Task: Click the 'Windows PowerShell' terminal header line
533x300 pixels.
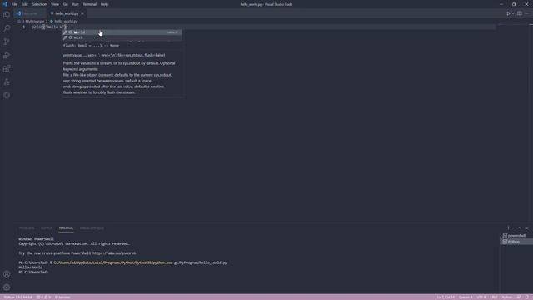Action: point(36,239)
